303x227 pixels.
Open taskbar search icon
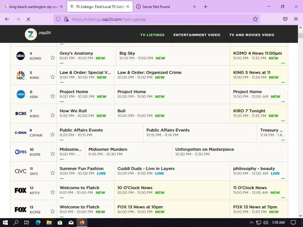point(16,223)
